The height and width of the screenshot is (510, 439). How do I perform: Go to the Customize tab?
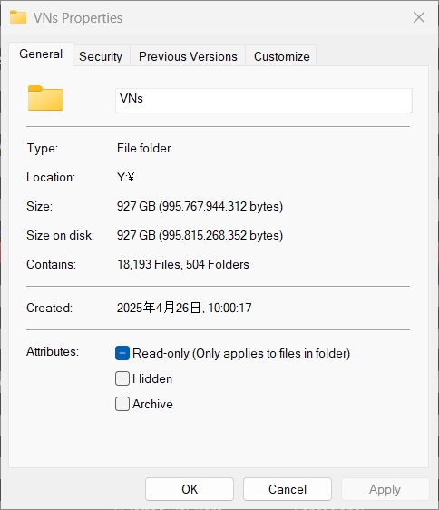coord(281,56)
